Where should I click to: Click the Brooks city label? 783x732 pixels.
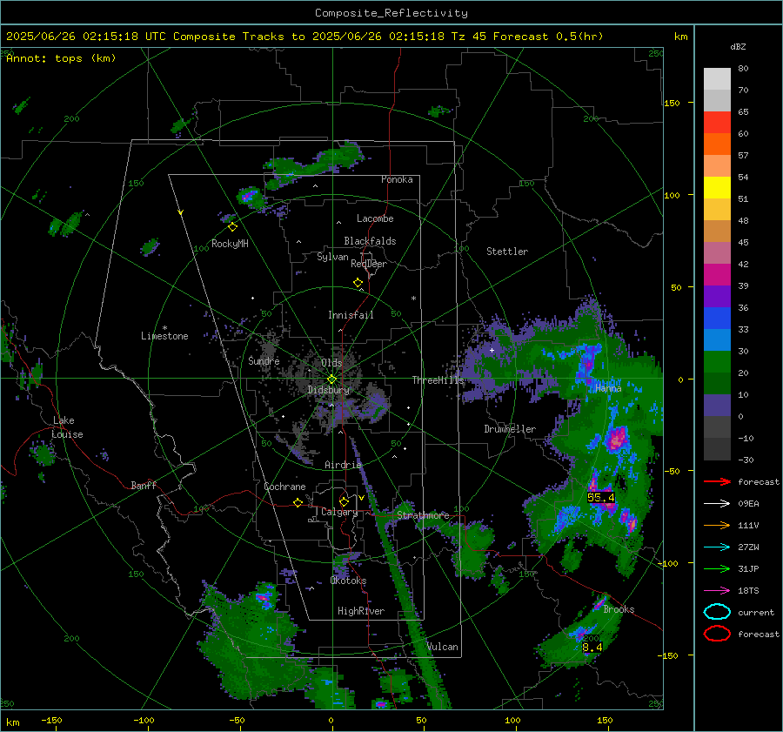click(619, 609)
